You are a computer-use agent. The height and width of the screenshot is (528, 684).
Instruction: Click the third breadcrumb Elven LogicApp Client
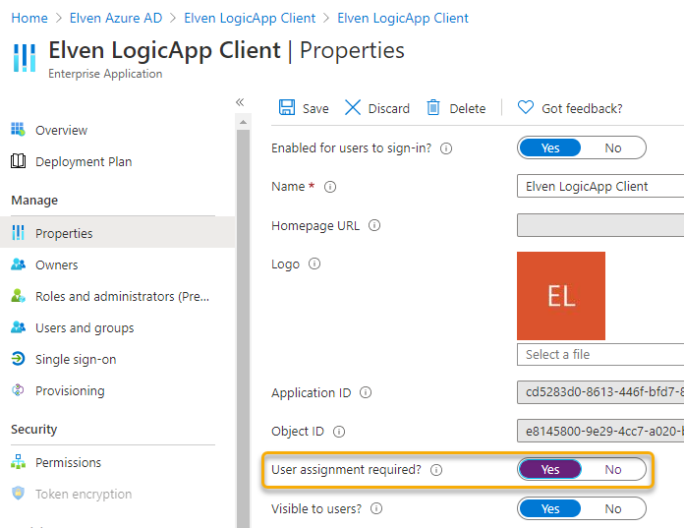click(250, 18)
